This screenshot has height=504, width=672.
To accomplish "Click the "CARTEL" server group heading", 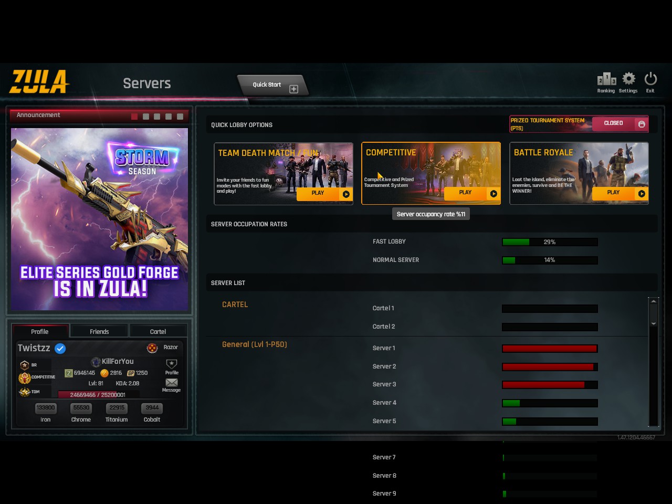I will (x=235, y=304).
